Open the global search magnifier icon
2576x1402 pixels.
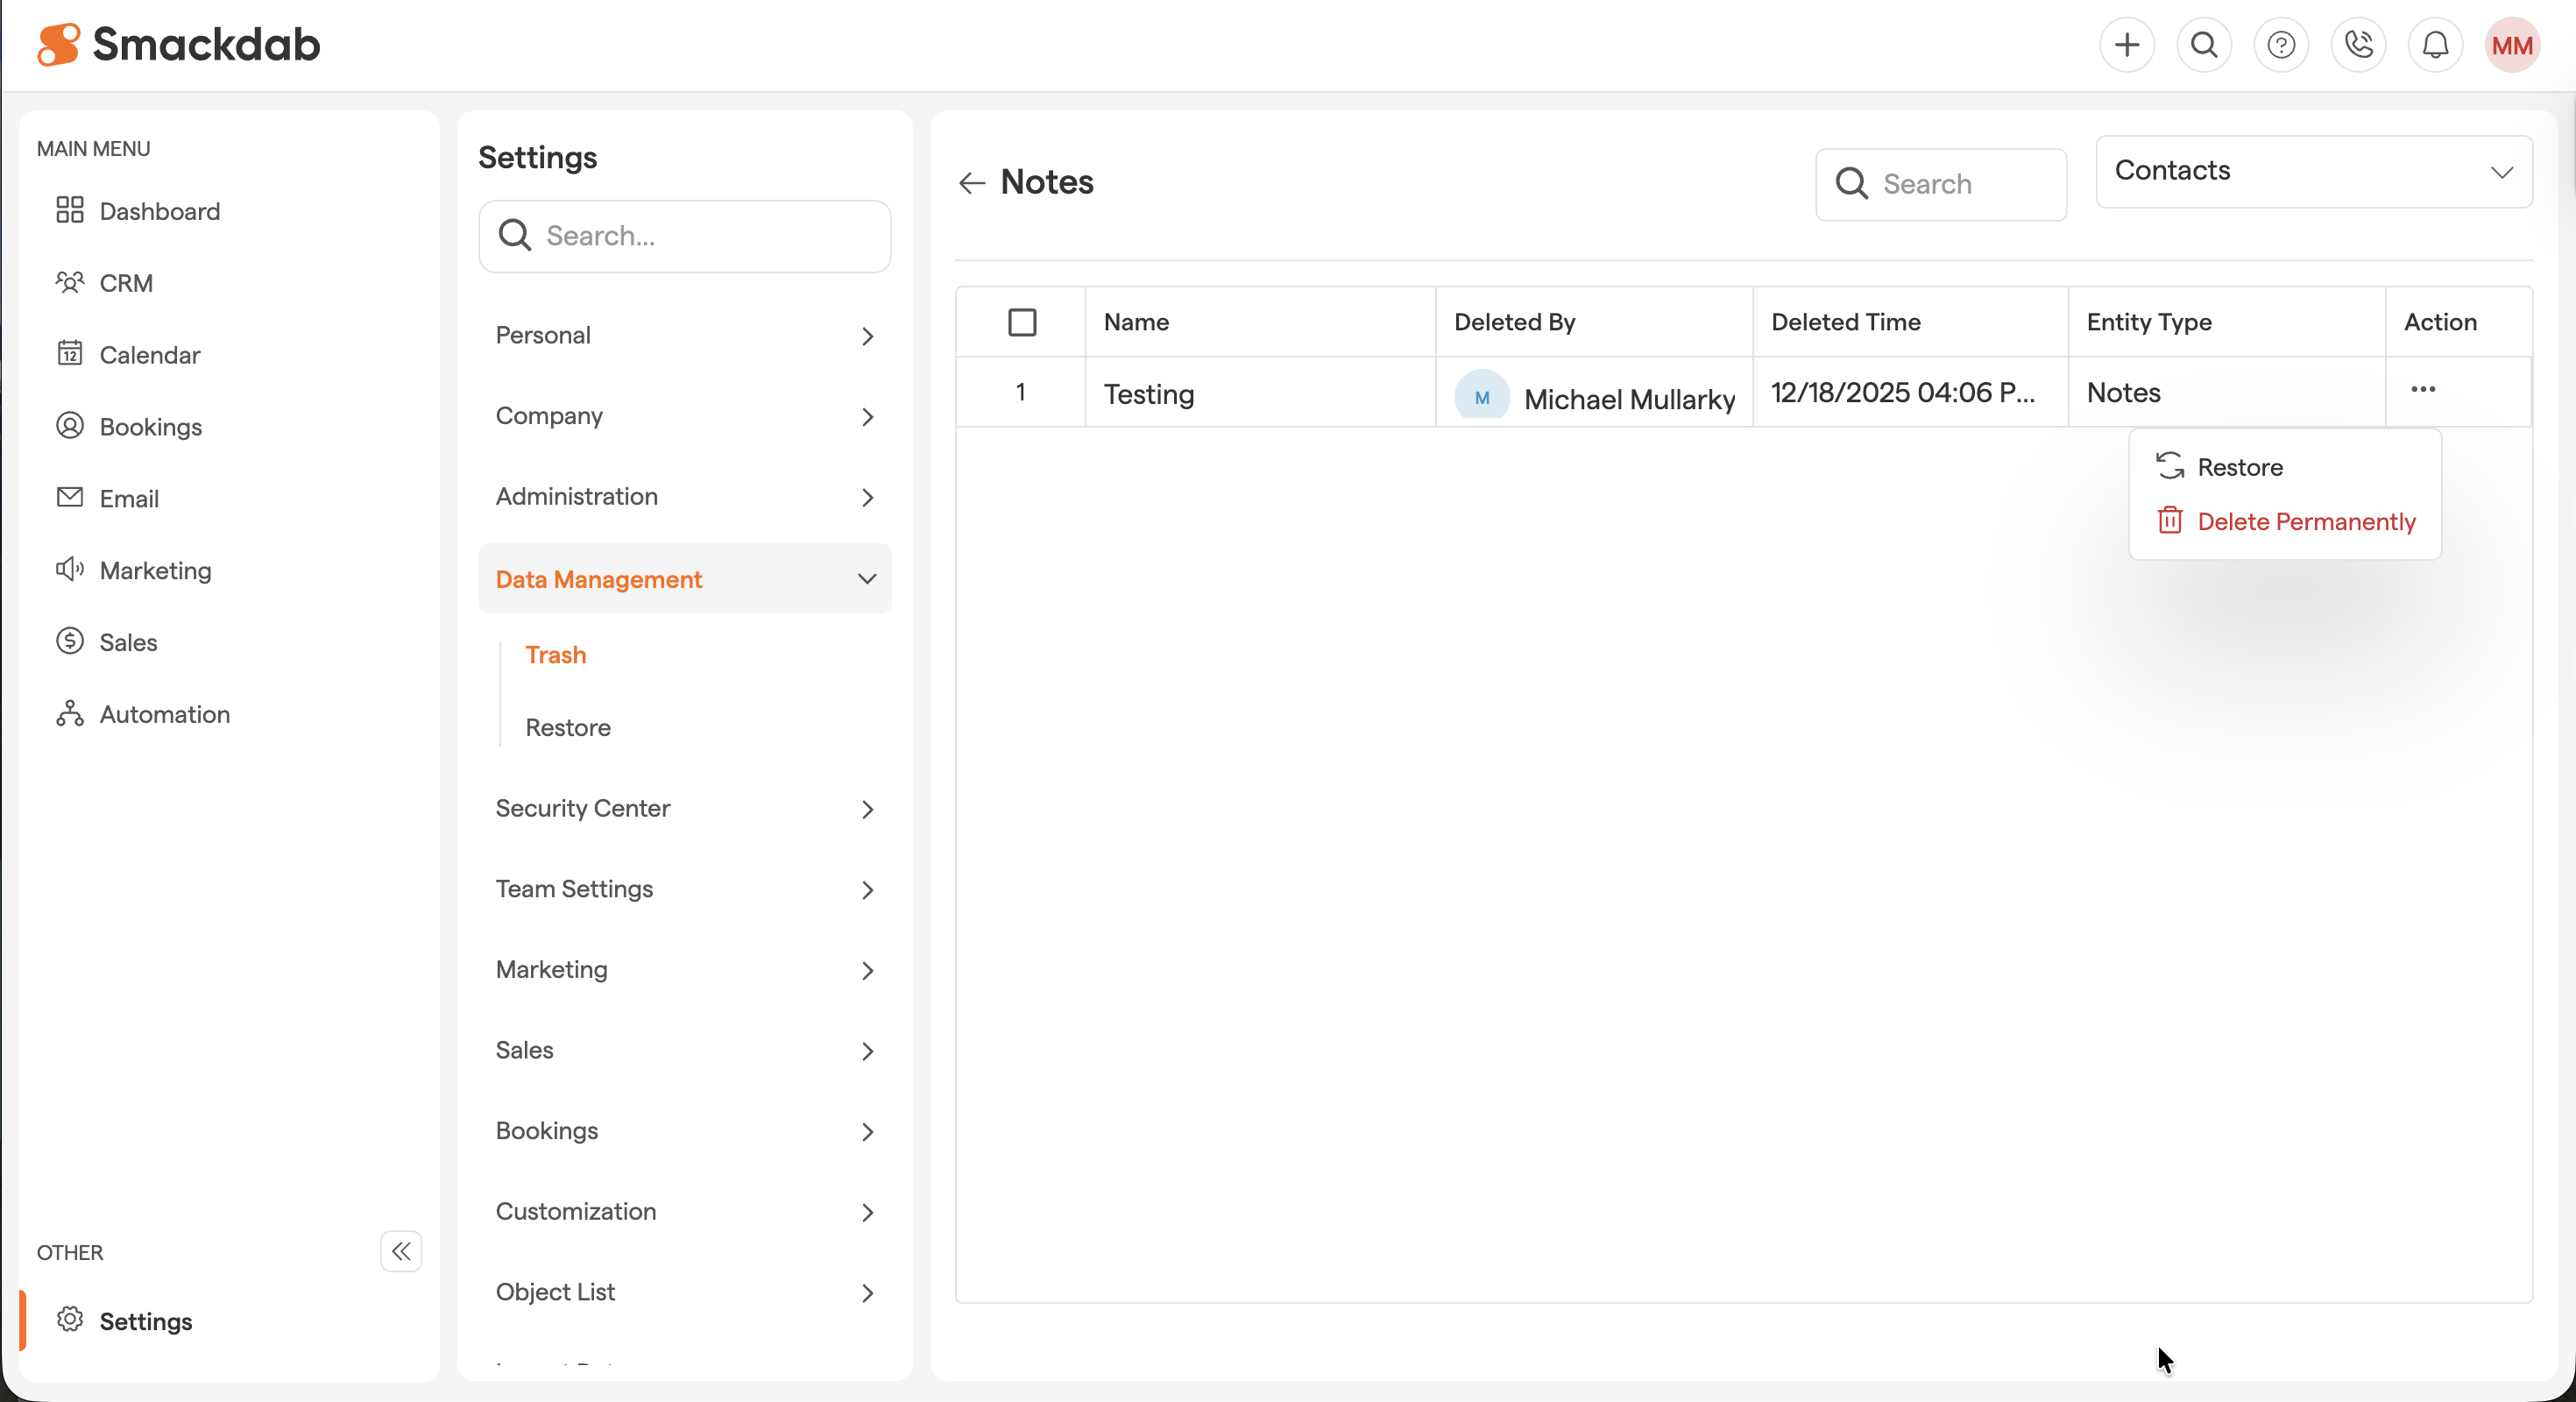[2204, 45]
